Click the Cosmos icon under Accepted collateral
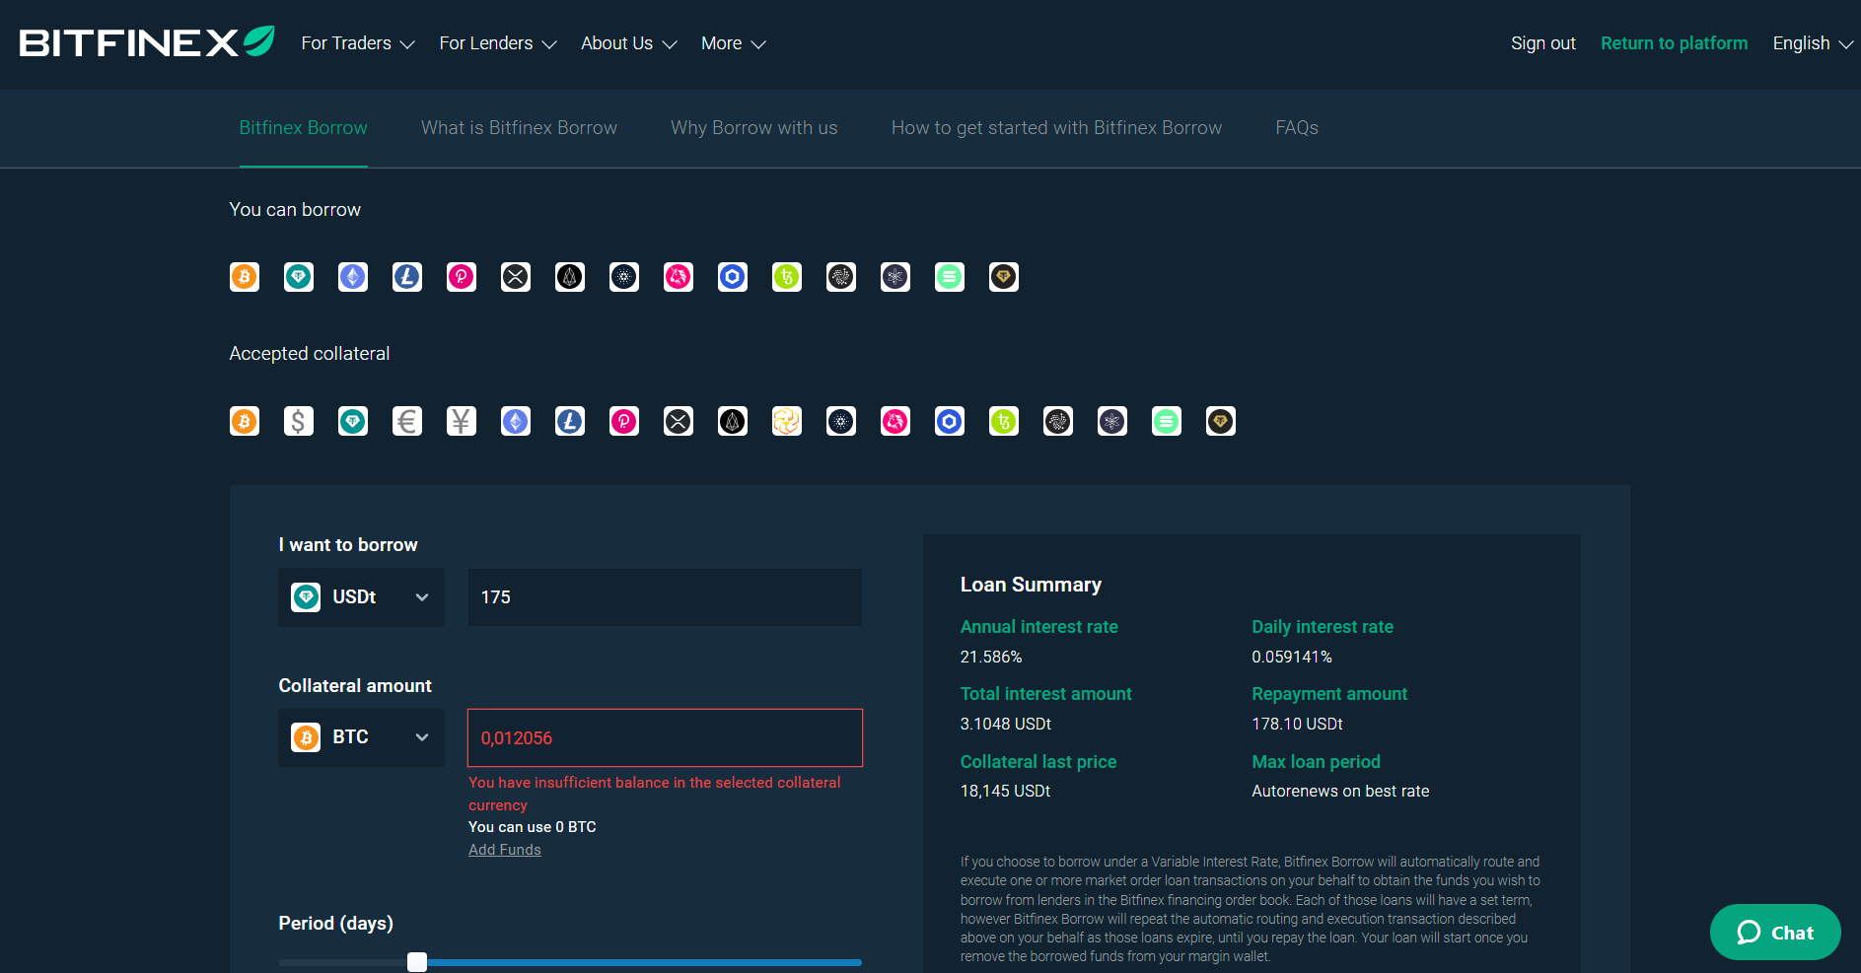Screen dimensions: 1861x973 1112,422
